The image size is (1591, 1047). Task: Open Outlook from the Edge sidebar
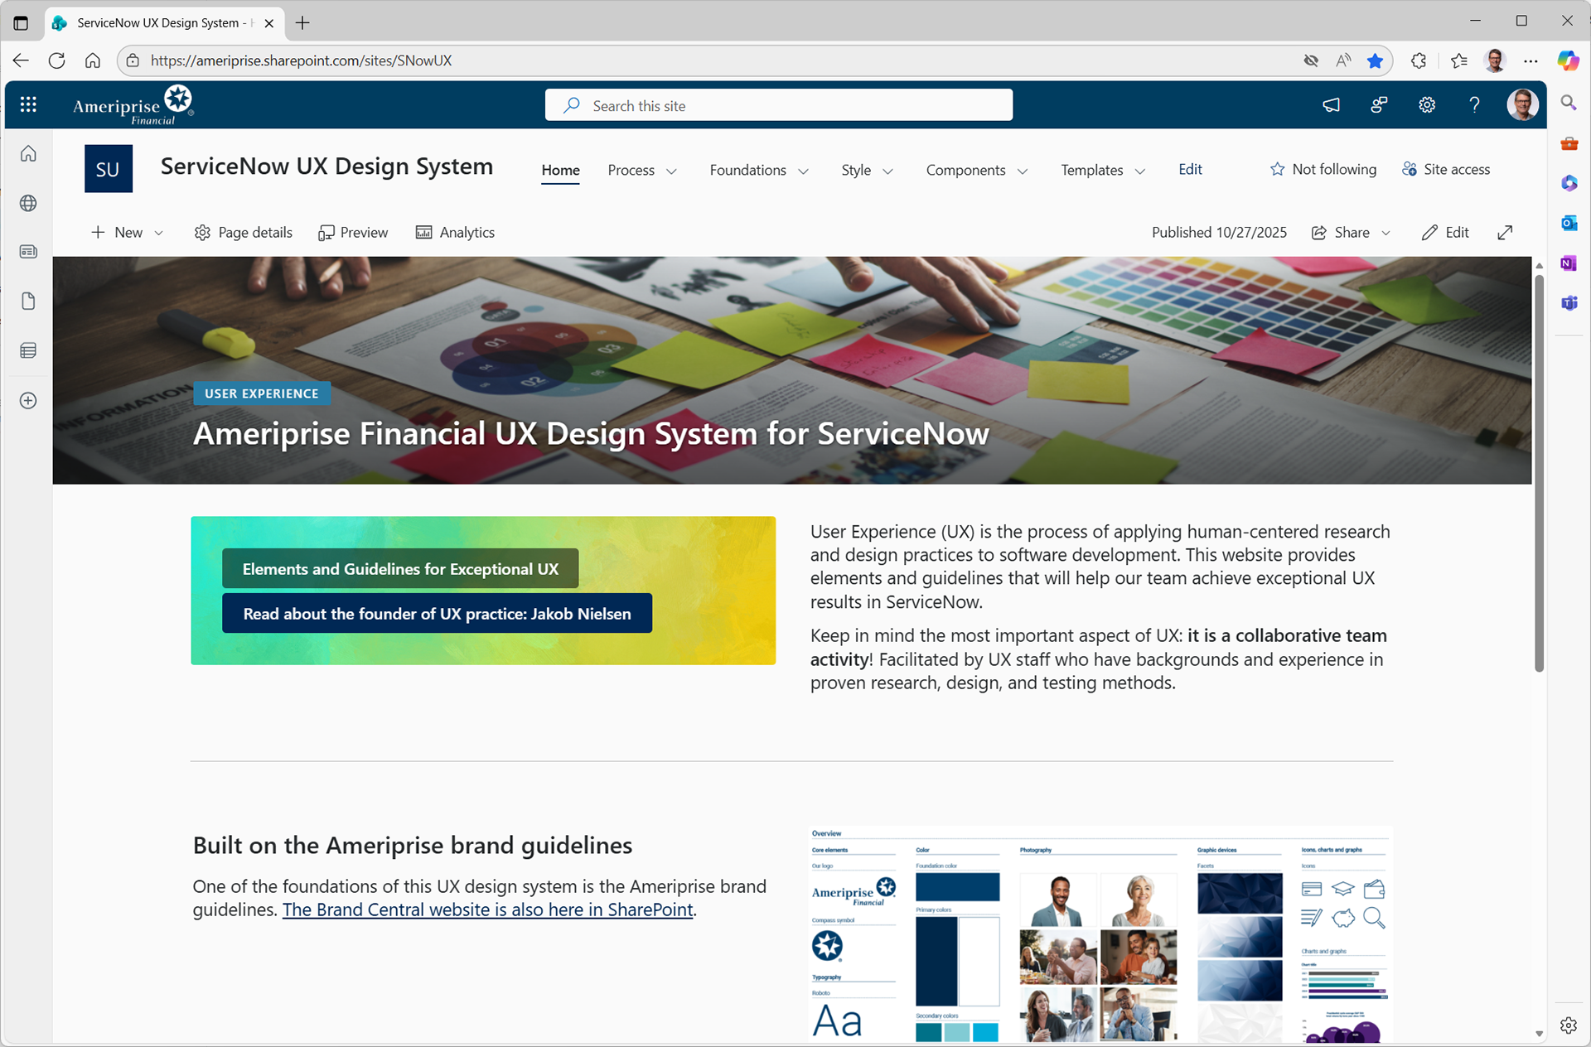(x=1569, y=223)
